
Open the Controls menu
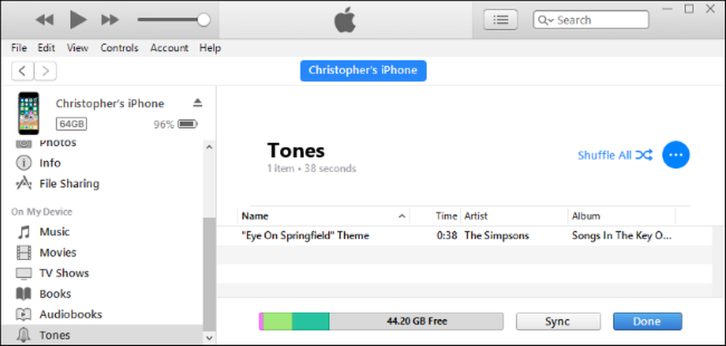tap(120, 48)
